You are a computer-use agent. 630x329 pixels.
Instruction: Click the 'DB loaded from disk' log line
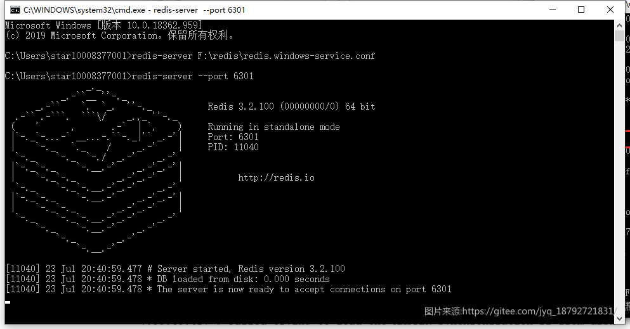[x=167, y=279]
